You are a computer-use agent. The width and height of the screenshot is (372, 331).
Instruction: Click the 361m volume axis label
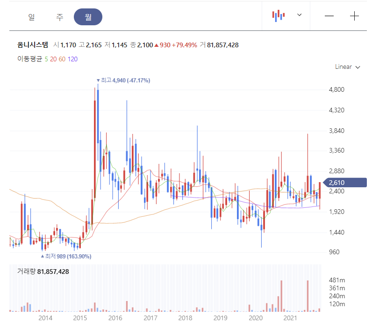coord(337,288)
